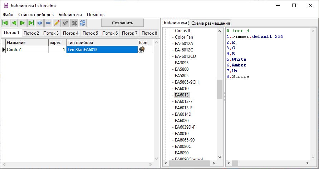Switch to the Поток 4 tab

(x=70, y=33)
